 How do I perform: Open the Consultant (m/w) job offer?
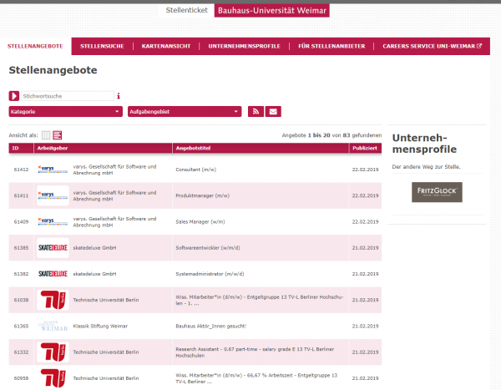(196, 170)
